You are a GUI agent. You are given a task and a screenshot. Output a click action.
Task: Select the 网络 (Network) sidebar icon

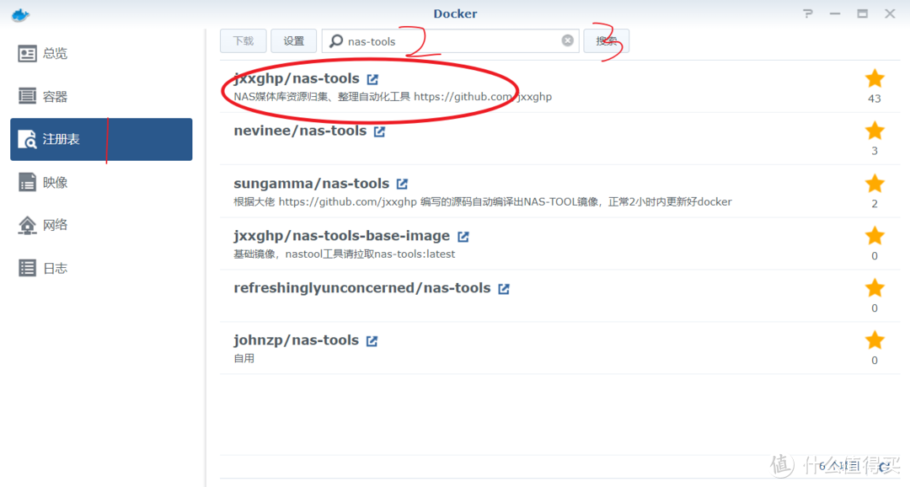[x=42, y=224]
